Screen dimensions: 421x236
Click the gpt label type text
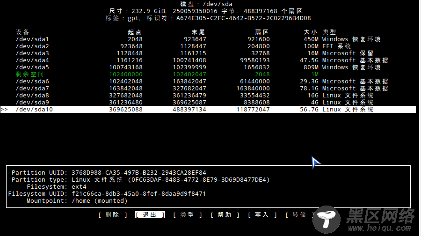(134, 18)
